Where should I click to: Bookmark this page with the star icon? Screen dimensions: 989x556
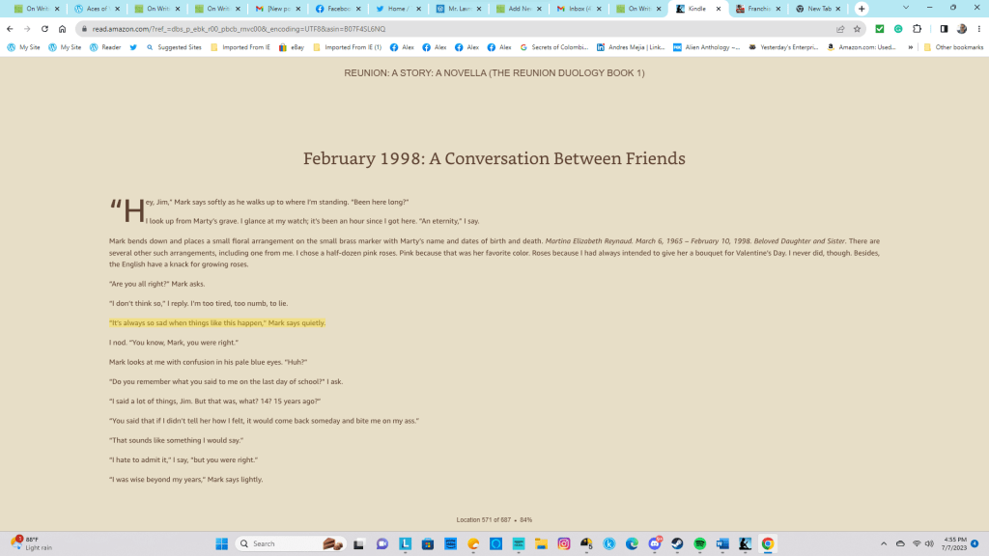857,29
